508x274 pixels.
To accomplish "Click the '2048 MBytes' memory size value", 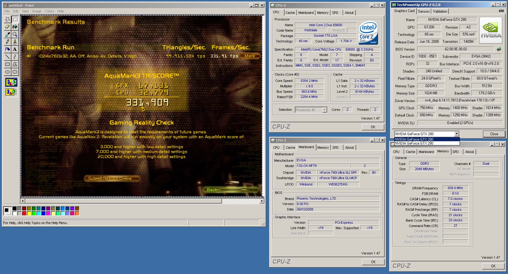I will 424,169.
